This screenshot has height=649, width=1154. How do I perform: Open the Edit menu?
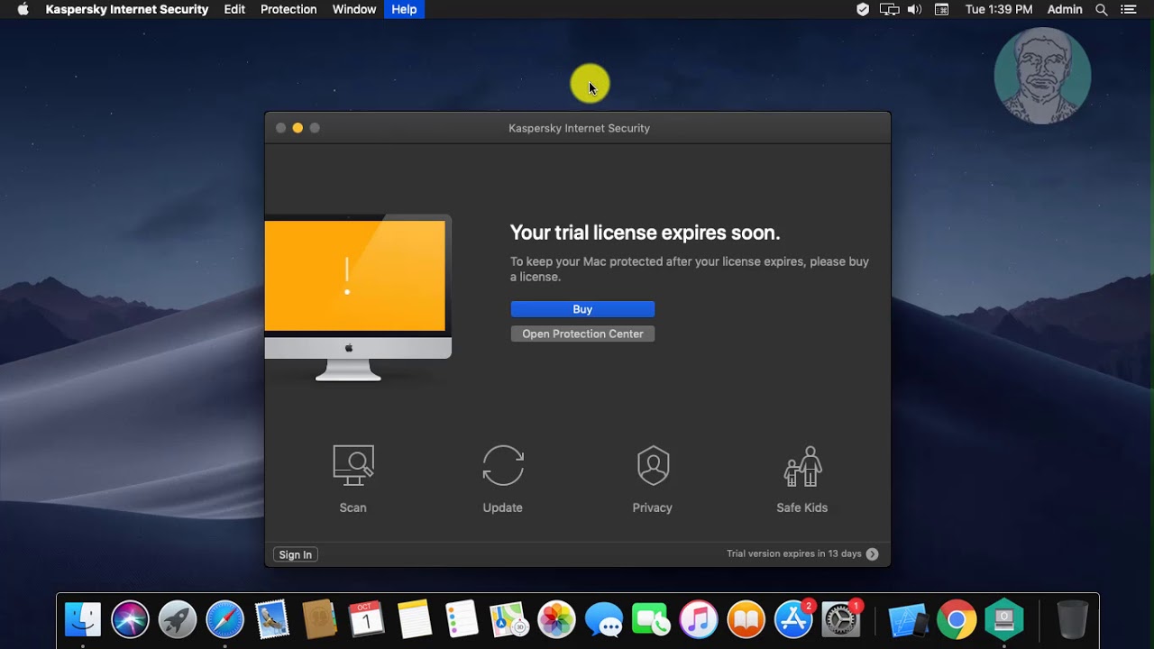(234, 9)
